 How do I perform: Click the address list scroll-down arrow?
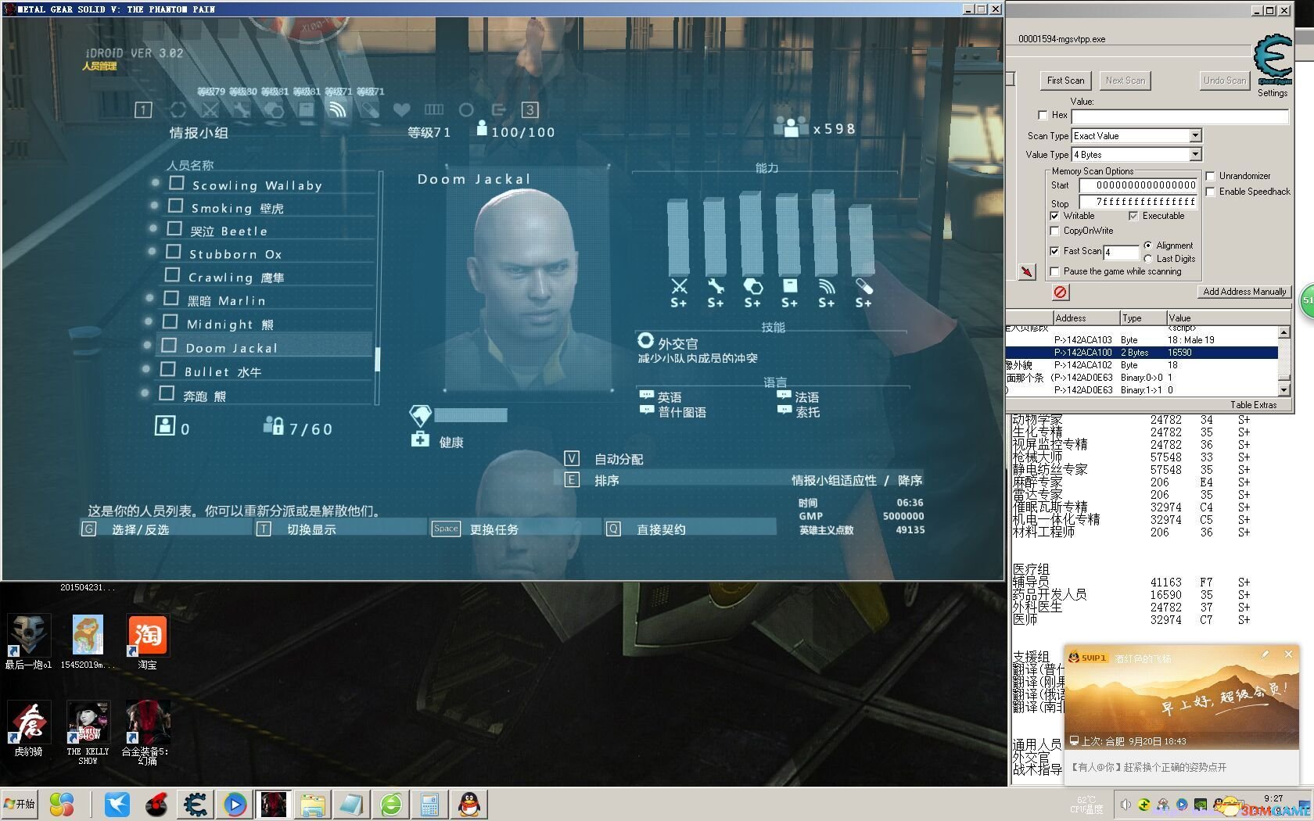(x=1284, y=389)
